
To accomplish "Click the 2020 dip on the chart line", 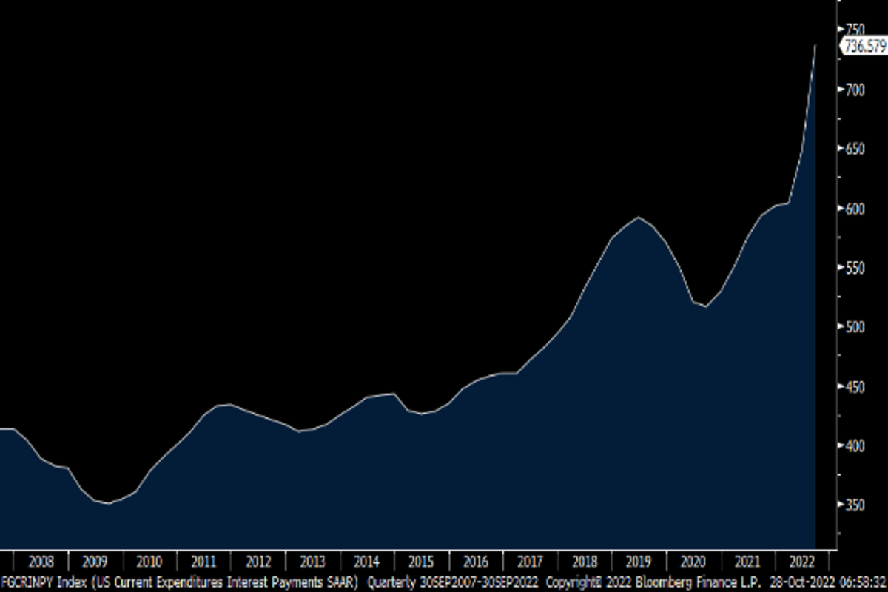I will click(x=705, y=306).
